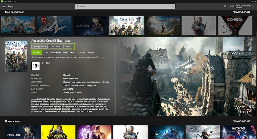This screenshot has width=257, height=139.
Task: Click publisher value Ubisoft
Action: tap(66, 75)
